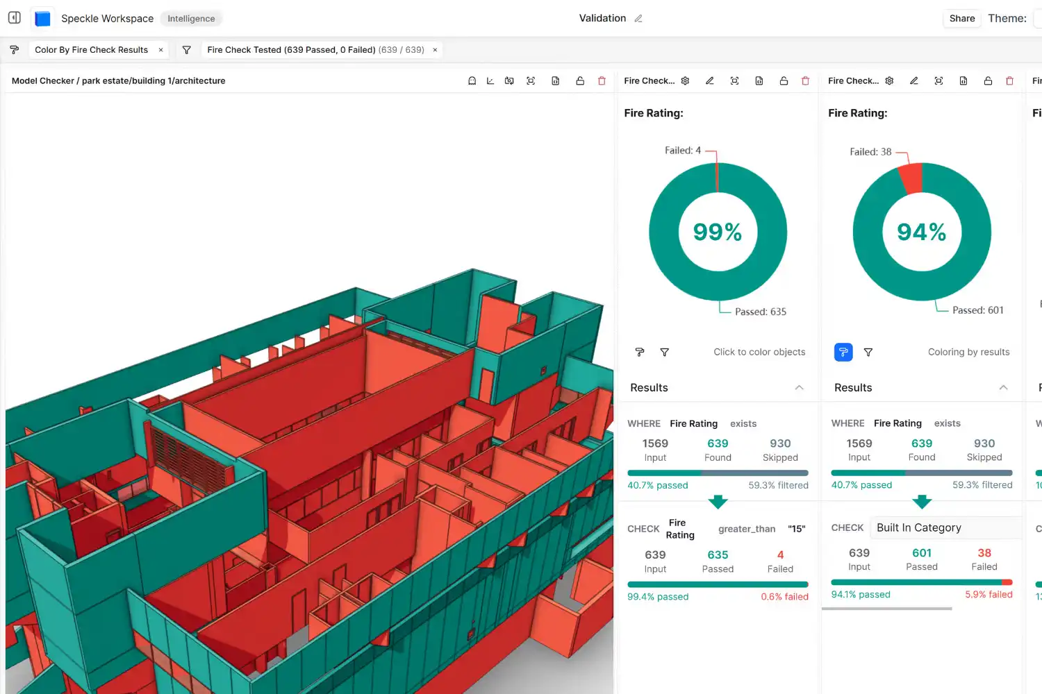The image size is (1042, 694).
Task: Click the zoom-extents icon in Model Checker toolbar
Action: (x=531, y=81)
